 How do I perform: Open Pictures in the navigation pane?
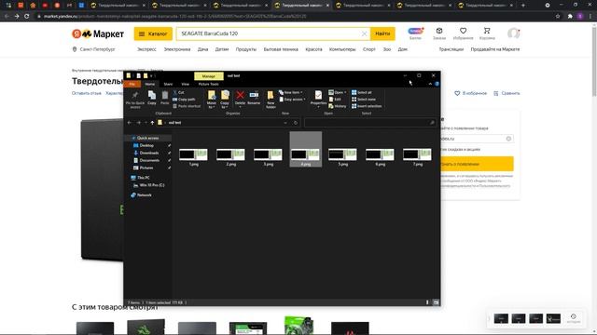point(146,167)
